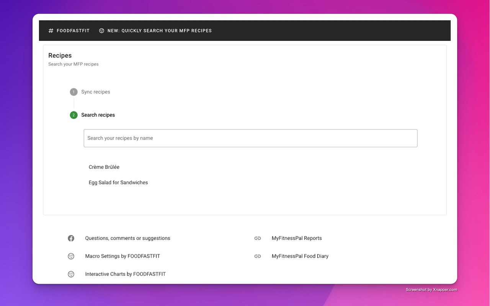This screenshot has height=306, width=490.
Task: Click the link icon beside MyFitnessPal Food Diary
Action: tap(258, 256)
